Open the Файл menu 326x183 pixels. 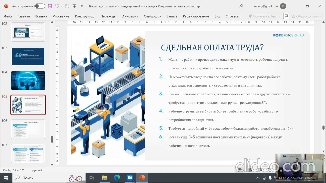click(8, 16)
